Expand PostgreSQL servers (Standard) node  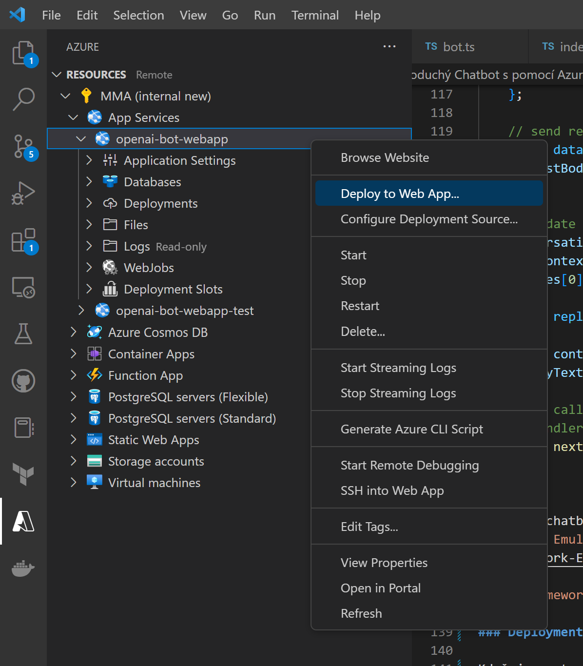[73, 418]
